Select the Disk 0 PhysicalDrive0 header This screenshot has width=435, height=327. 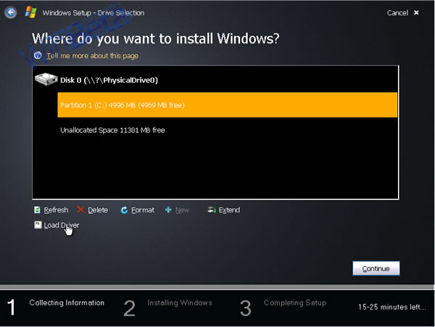point(109,80)
